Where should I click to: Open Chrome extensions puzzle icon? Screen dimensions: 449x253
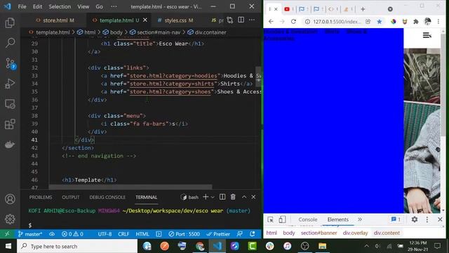click(416, 22)
